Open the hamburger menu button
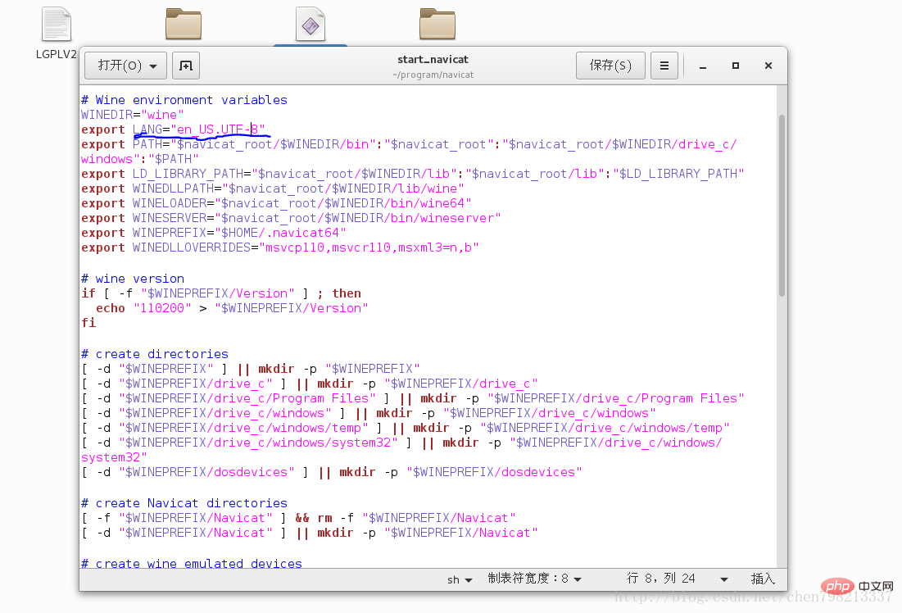Image resolution: width=902 pixels, height=613 pixels. click(664, 66)
